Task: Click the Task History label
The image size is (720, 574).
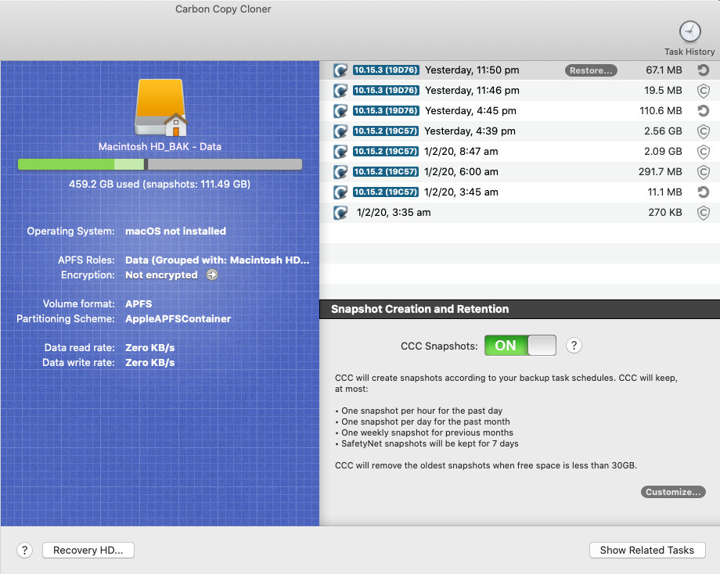Action: (x=689, y=52)
